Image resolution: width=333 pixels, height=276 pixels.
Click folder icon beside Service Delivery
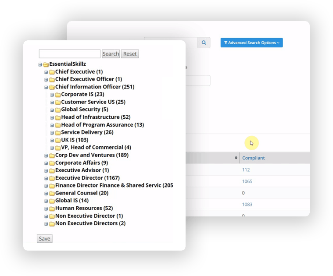pos(57,133)
